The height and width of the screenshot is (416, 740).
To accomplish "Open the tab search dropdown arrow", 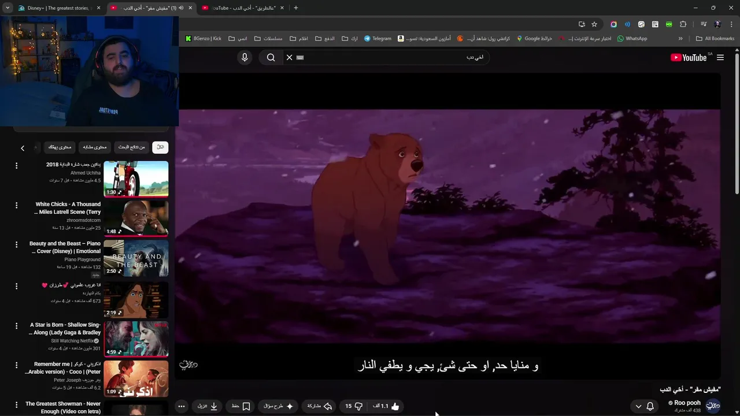I will pyautogui.click(x=7, y=8).
